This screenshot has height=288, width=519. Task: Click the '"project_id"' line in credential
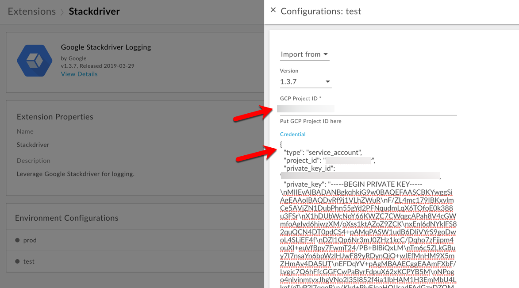(x=329, y=161)
